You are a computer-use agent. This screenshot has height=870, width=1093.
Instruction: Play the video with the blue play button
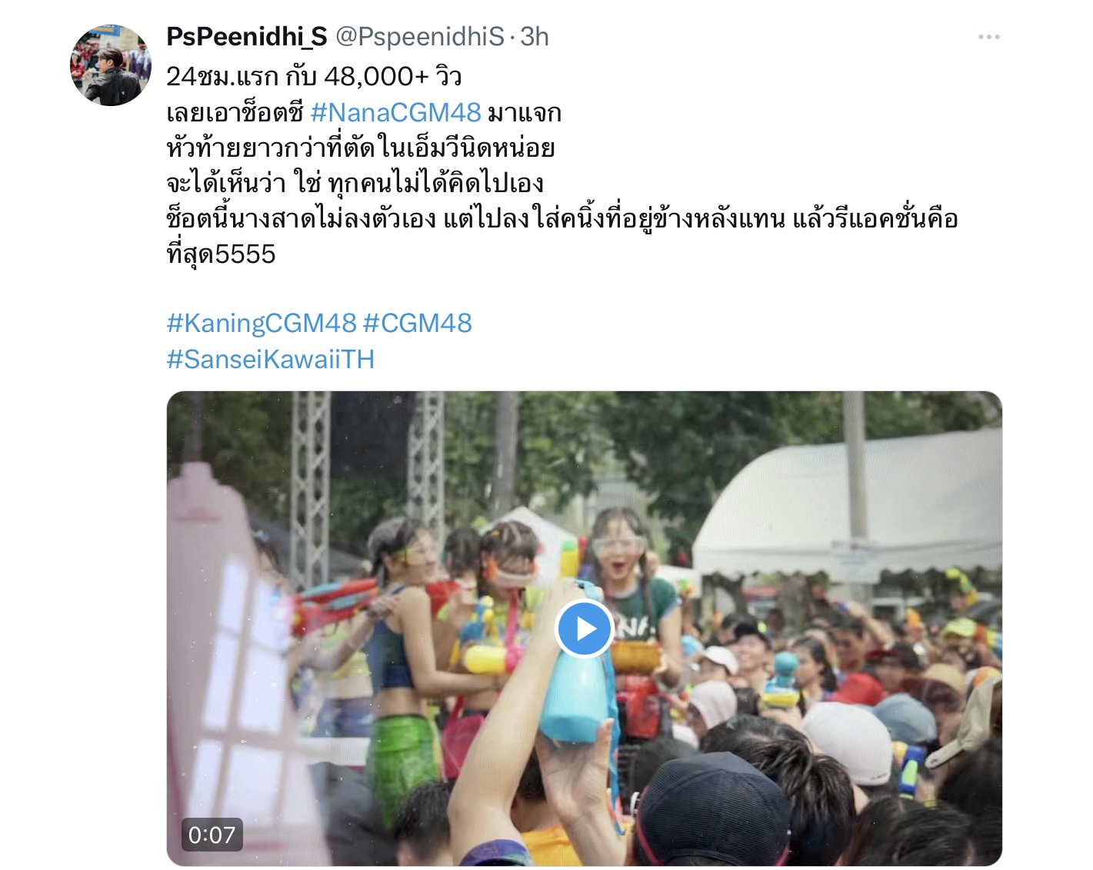pos(584,629)
